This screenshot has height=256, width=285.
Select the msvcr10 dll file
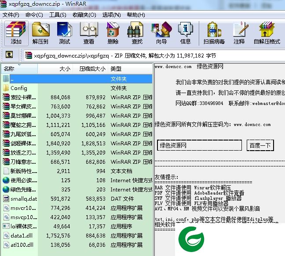point(77,208)
